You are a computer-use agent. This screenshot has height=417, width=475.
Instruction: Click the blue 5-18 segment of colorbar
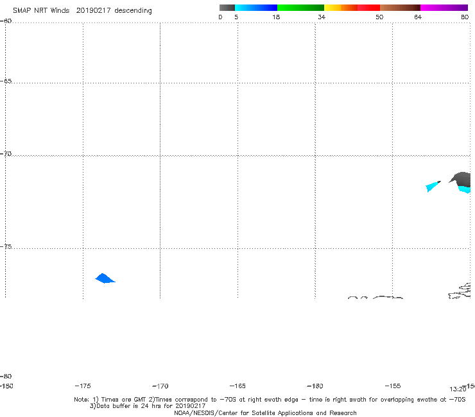pyautogui.click(x=256, y=8)
